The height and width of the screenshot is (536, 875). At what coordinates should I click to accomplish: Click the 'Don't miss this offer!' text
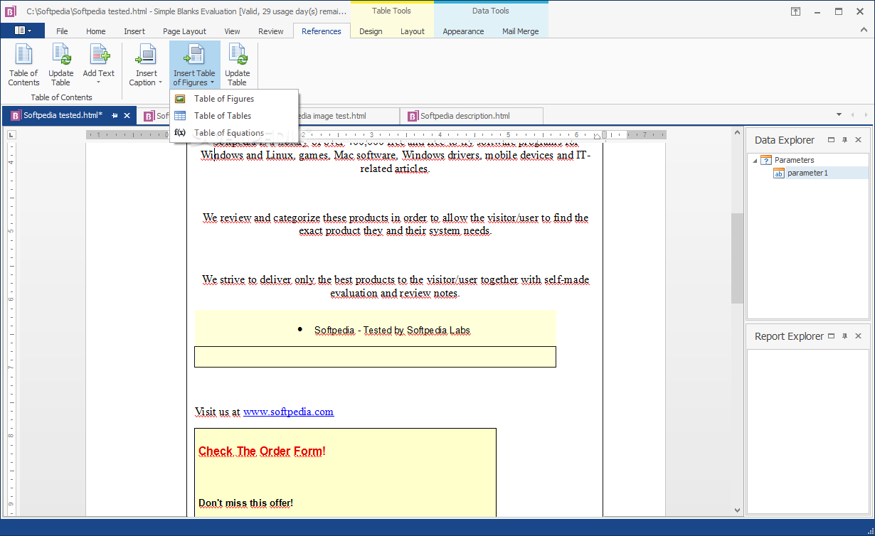coord(245,503)
